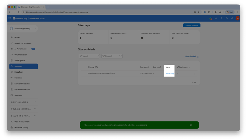The image size is (247, 140).
Task: Reload the page in Chrome
Action: click(18, 12)
